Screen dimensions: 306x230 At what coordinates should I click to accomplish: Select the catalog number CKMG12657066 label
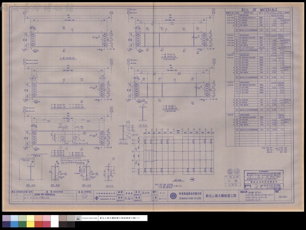click(89, 218)
